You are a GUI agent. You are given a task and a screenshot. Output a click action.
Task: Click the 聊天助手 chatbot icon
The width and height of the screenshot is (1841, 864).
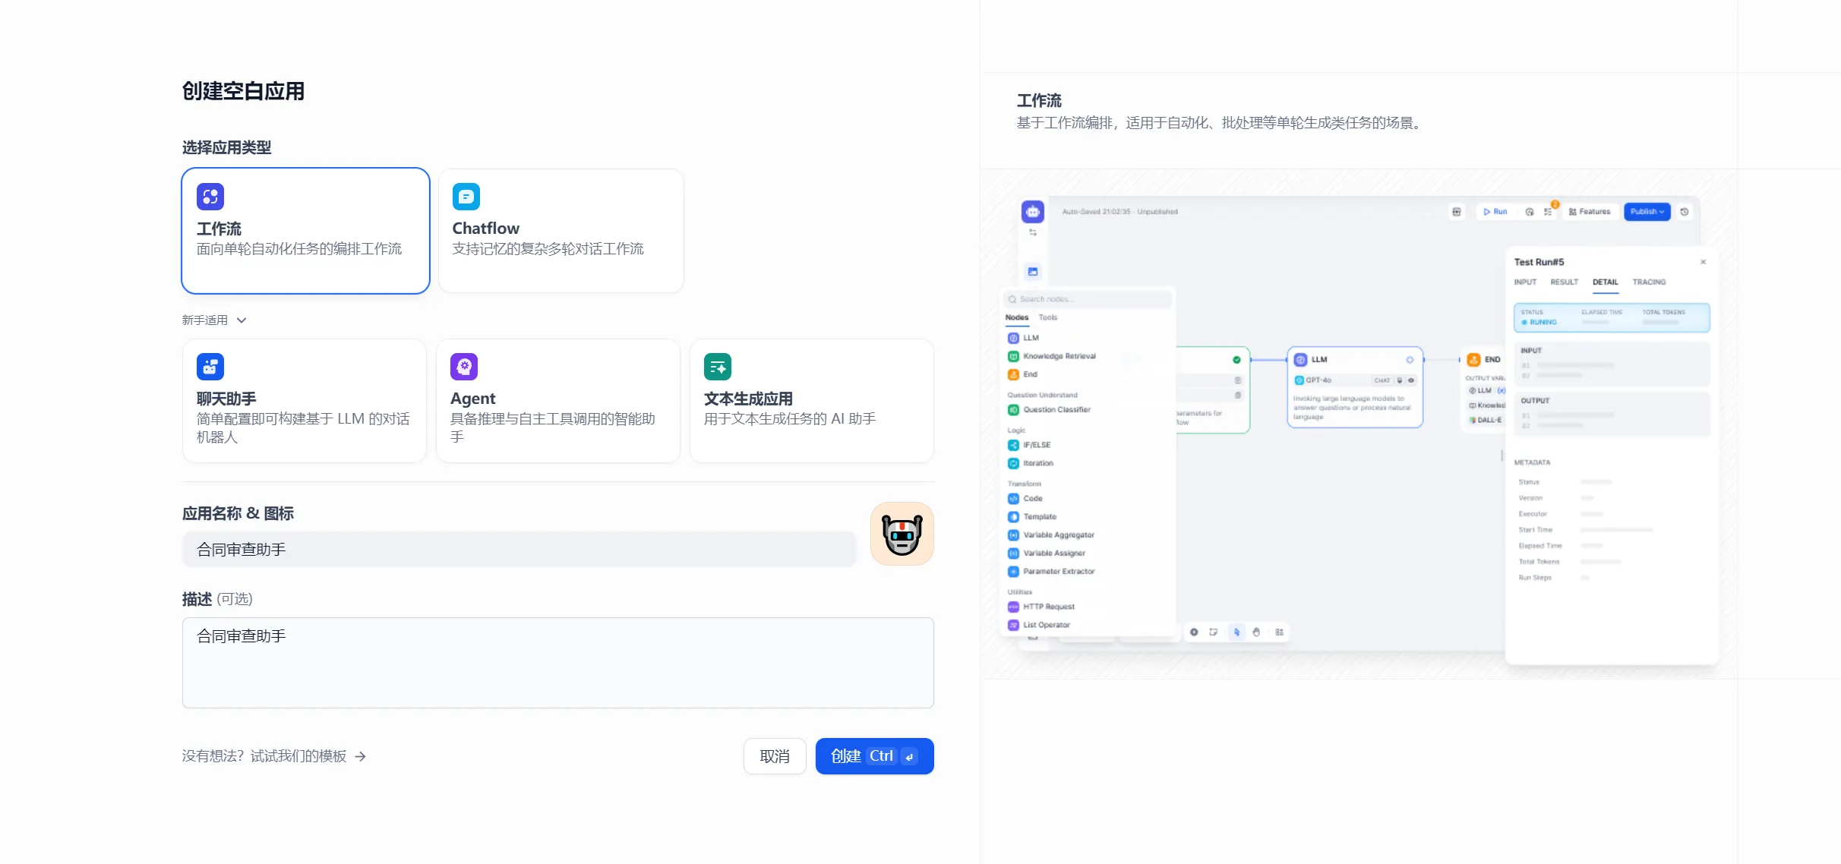tap(210, 367)
